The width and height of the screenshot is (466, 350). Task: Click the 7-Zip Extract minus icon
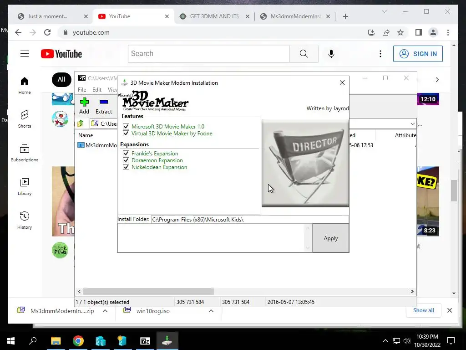tap(104, 102)
